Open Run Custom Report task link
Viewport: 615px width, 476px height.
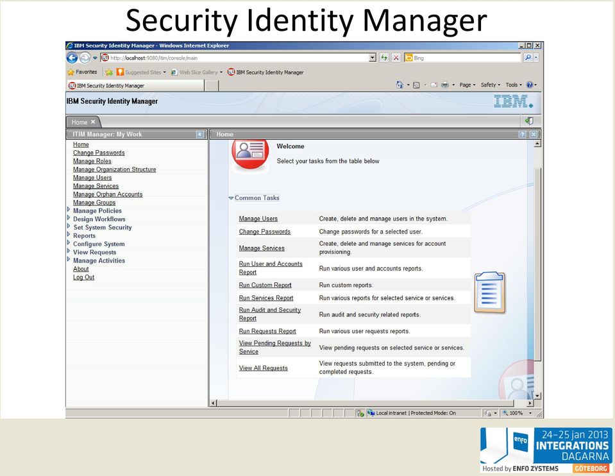tap(265, 285)
